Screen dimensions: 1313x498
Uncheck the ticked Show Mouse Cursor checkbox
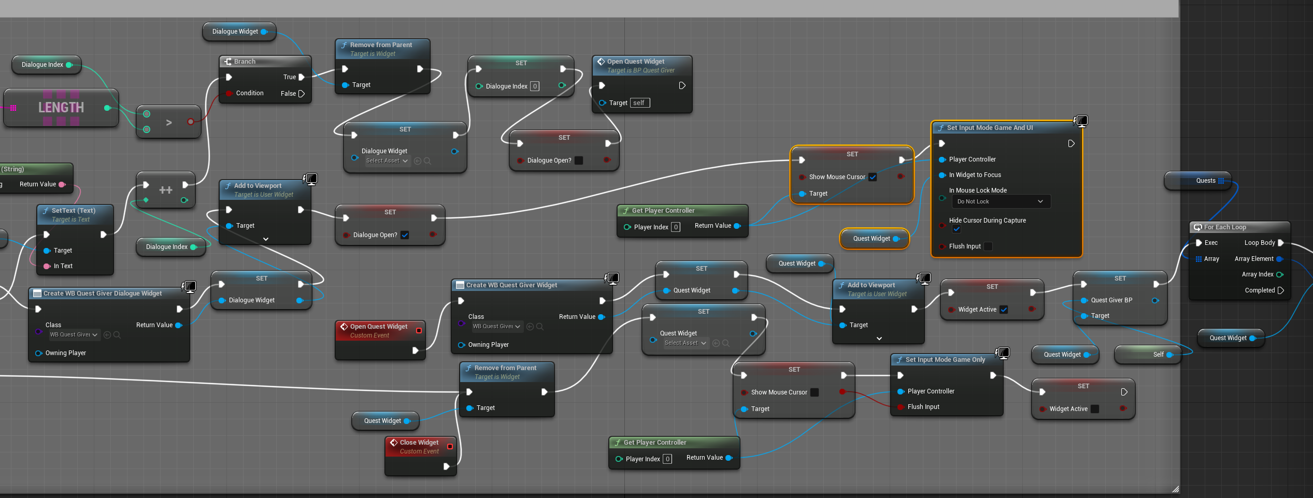[x=873, y=177]
